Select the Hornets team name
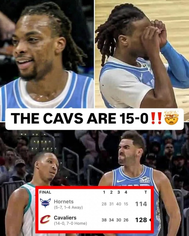 click(x=64, y=201)
